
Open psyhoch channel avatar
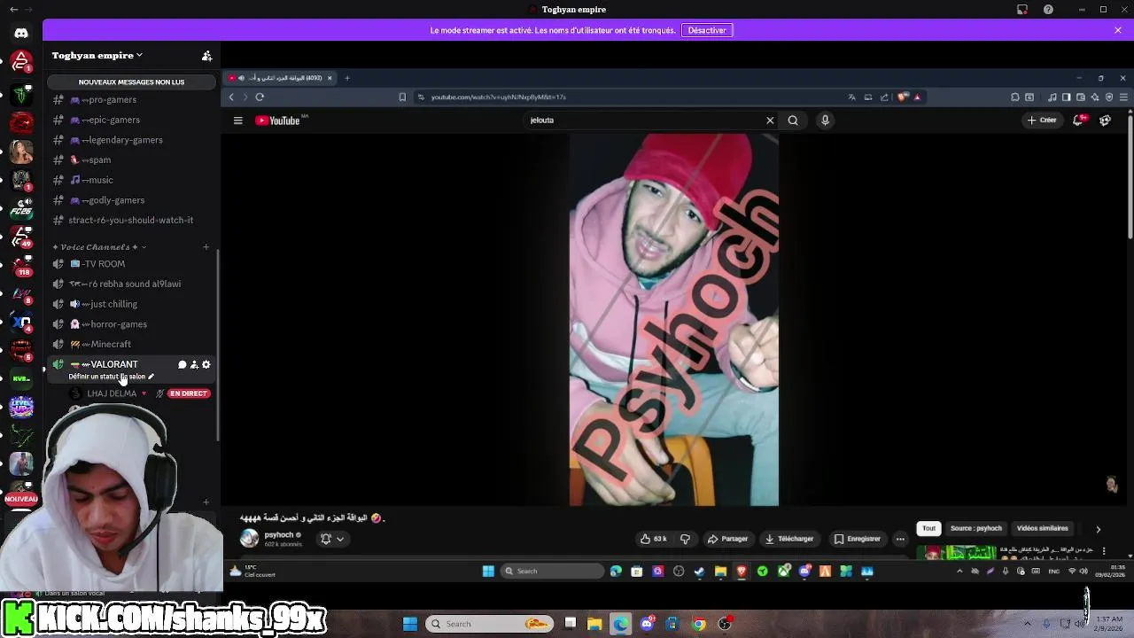249,538
